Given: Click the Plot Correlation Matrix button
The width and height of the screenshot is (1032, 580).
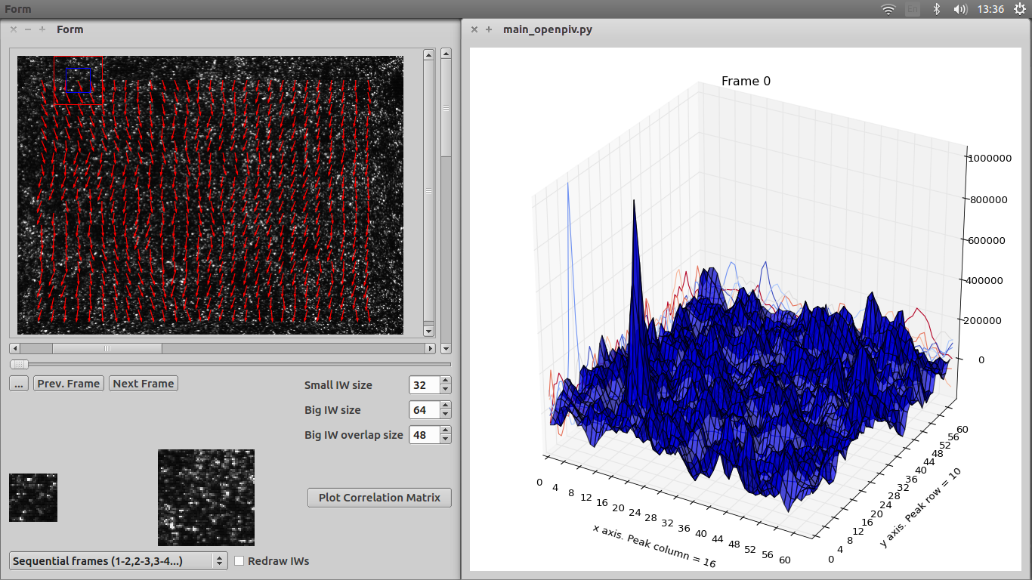Looking at the screenshot, I should (x=379, y=498).
